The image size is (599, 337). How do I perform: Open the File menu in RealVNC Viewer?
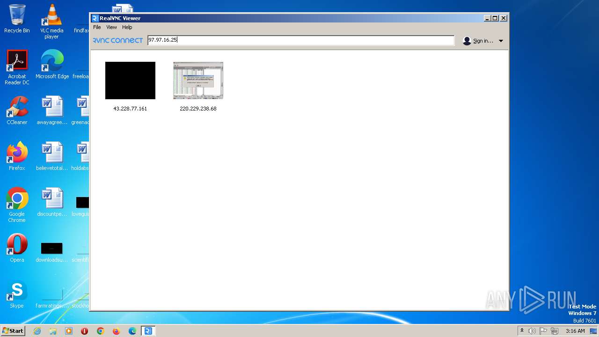(97, 27)
